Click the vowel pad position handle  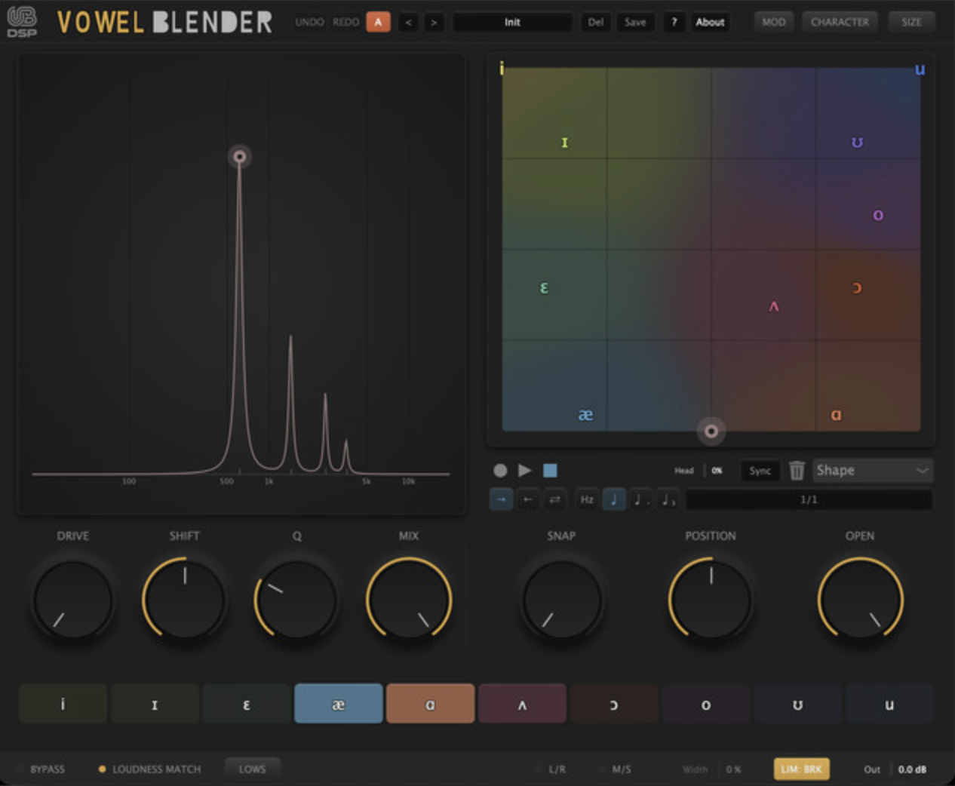coord(711,431)
